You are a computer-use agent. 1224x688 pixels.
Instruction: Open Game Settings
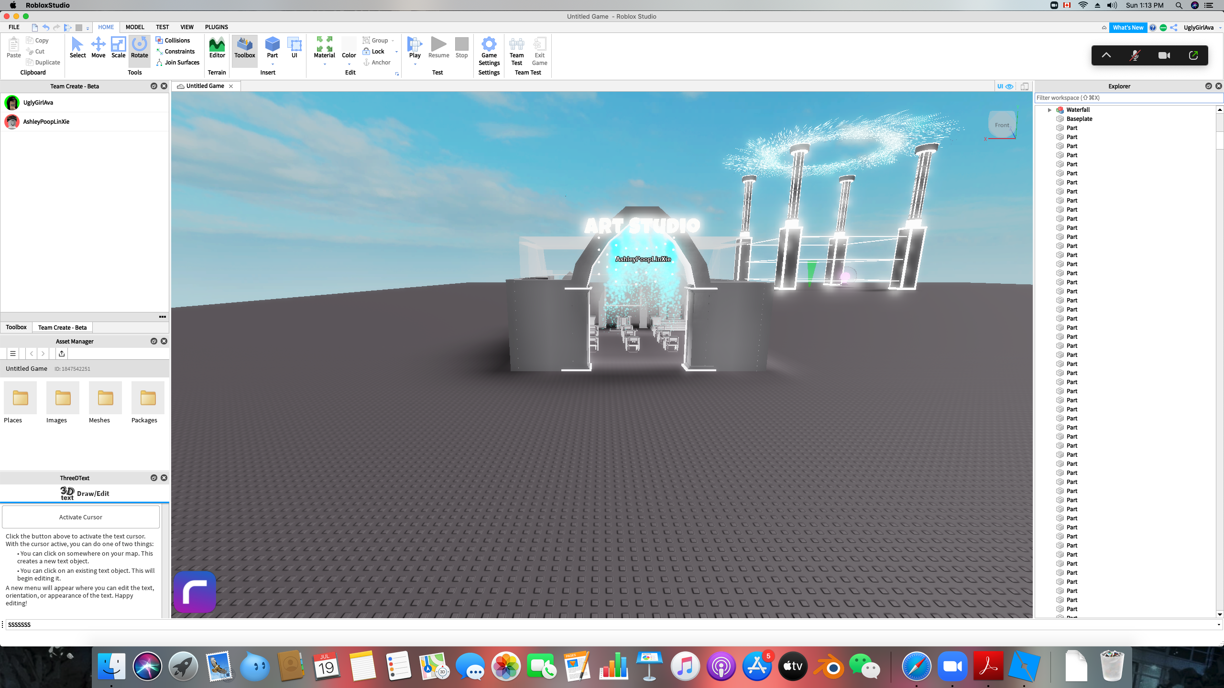point(489,51)
